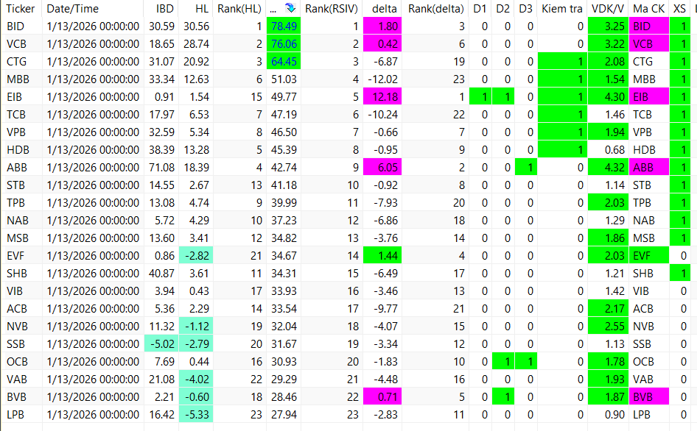Click the -5.33 HL cell
The height and width of the screenshot is (431, 697).
click(x=196, y=415)
